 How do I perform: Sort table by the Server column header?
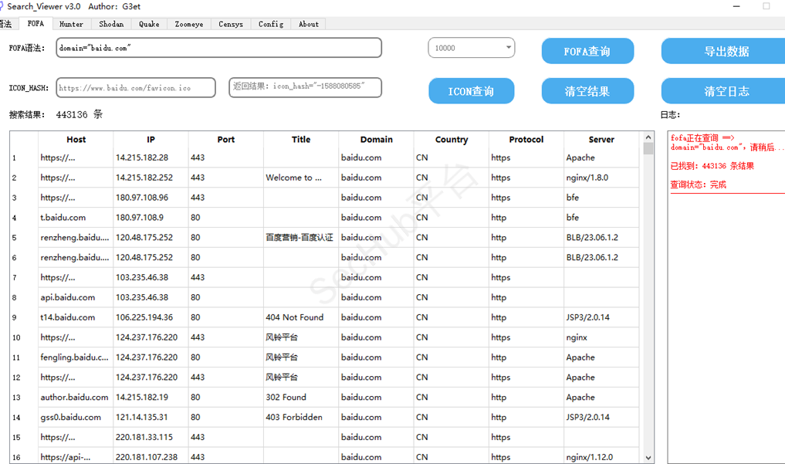tap(601, 140)
